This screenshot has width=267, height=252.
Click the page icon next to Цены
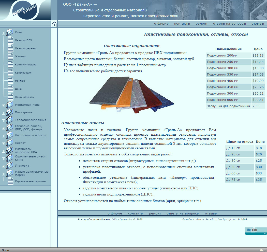tap(10, 89)
